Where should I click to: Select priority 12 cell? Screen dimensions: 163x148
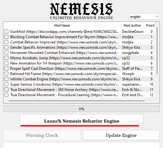click(152, 95)
